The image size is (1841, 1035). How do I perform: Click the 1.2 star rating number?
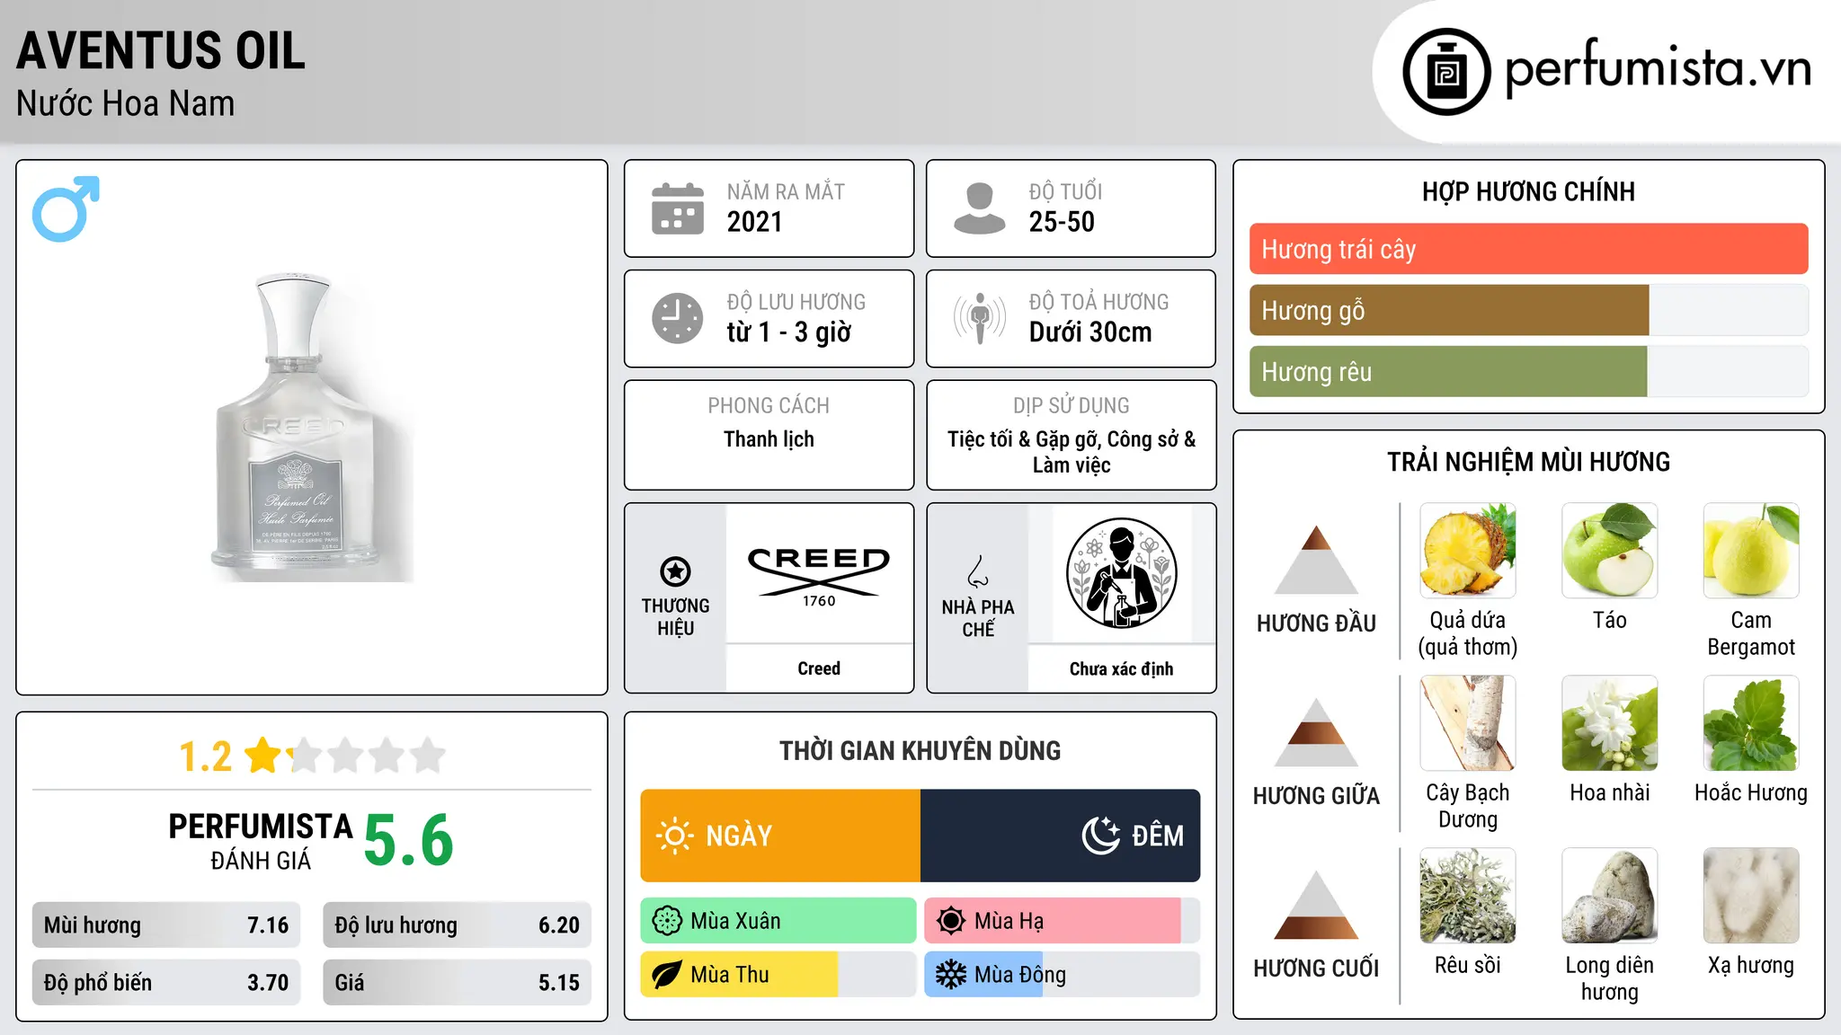click(205, 756)
